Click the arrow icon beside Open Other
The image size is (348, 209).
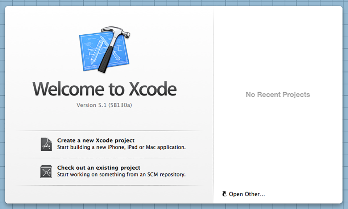pos(224,194)
